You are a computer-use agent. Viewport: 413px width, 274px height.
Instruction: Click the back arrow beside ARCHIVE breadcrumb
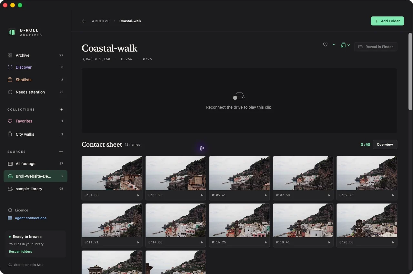(84, 21)
